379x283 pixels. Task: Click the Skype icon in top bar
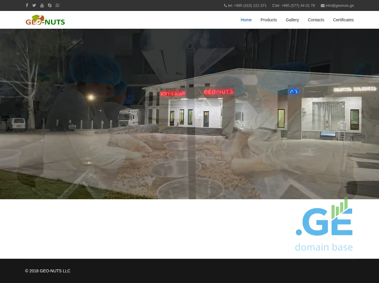point(50,5)
